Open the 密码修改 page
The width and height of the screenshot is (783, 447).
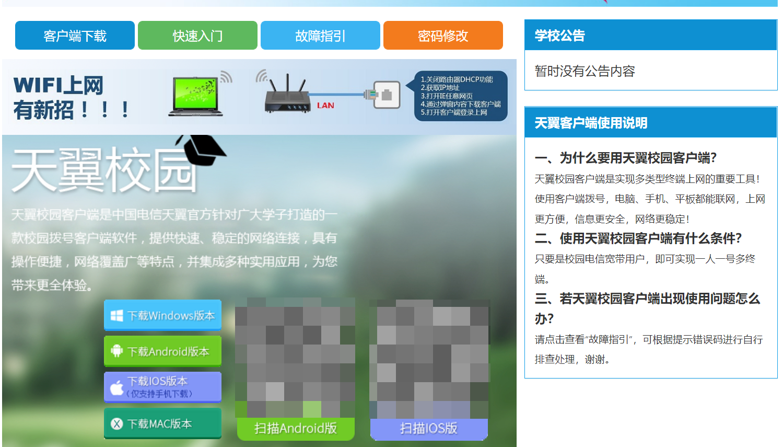pos(443,35)
